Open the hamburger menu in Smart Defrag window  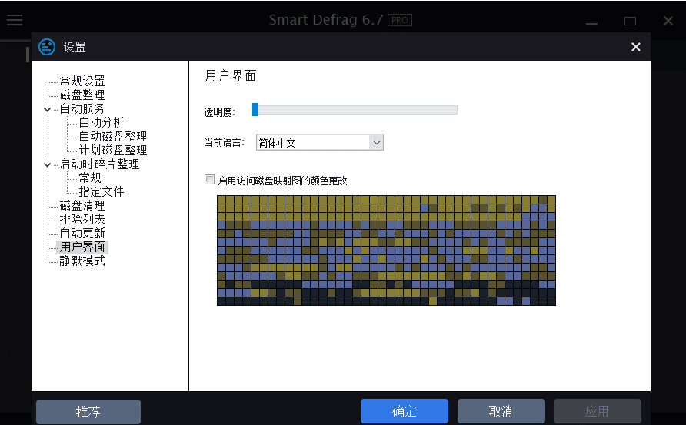tap(15, 20)
